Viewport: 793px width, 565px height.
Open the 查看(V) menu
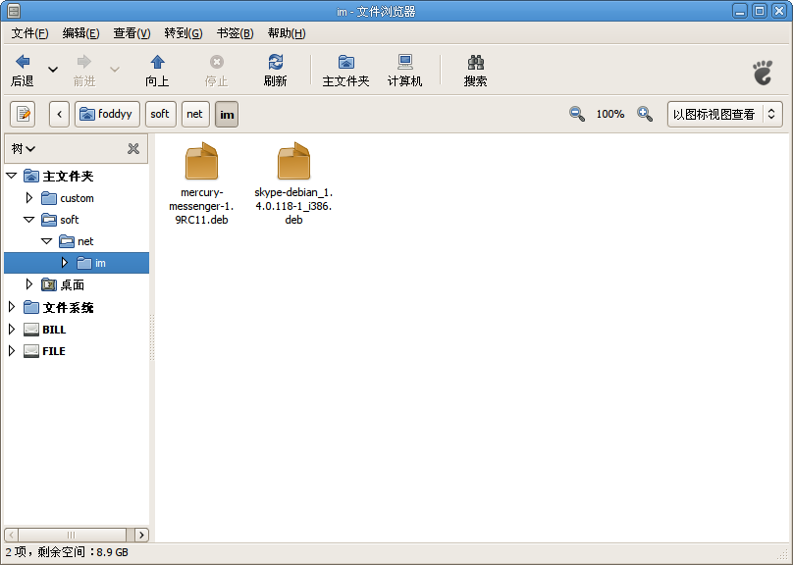tap(132, 33)
